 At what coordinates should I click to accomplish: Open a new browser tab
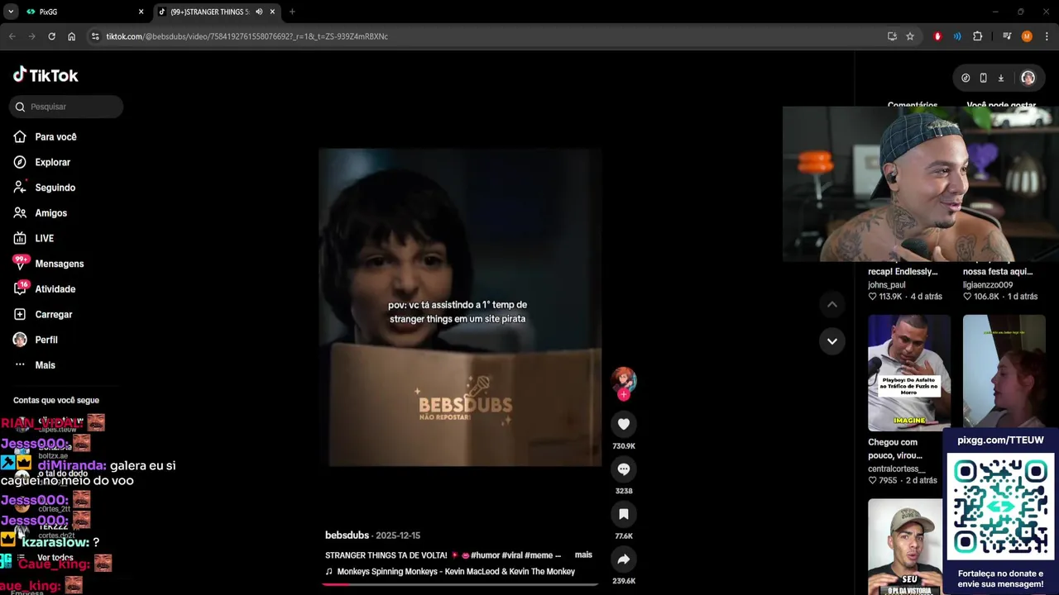292,12
